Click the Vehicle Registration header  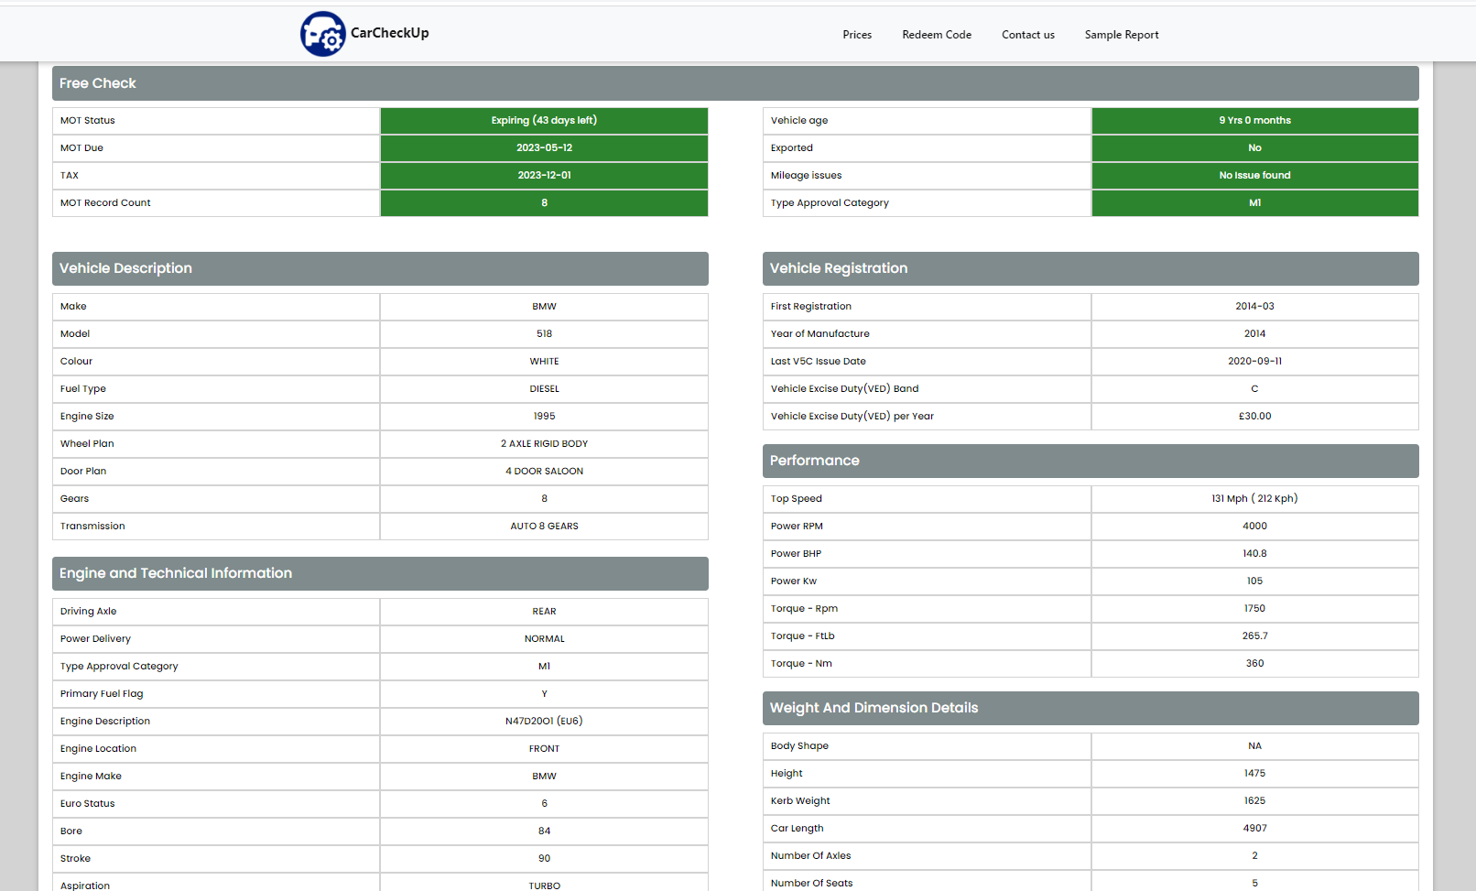(1091, 268)
